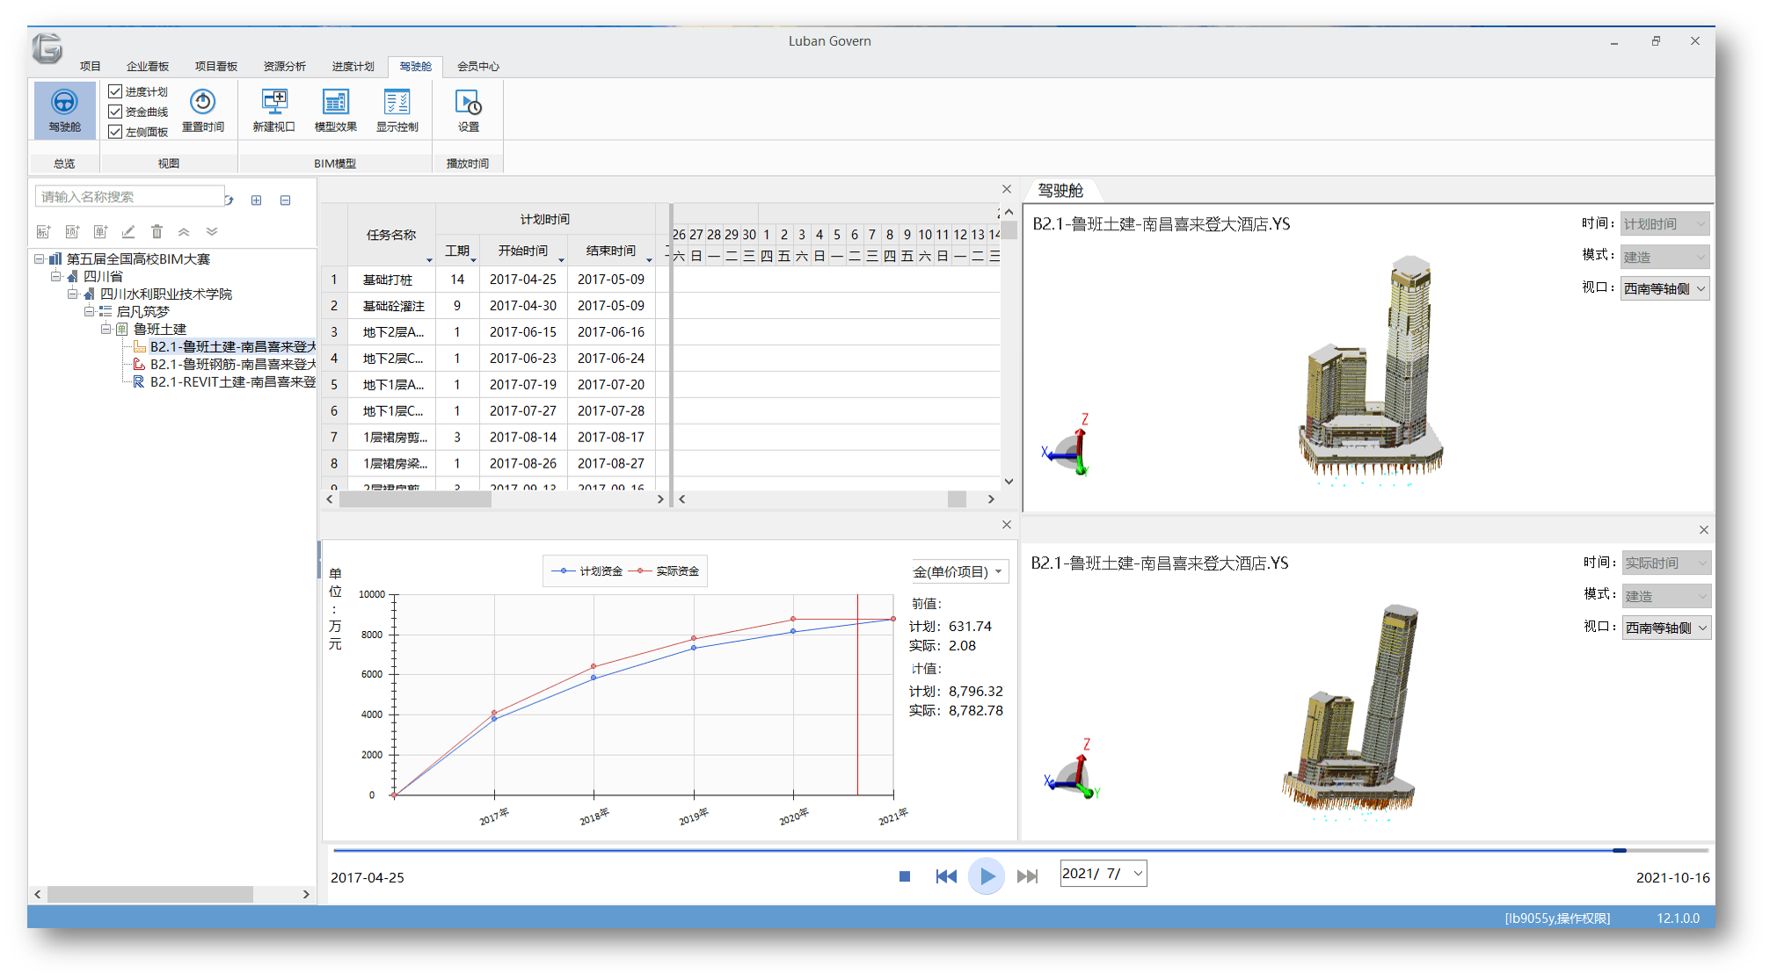The width and height of the screenshot is (1770, 980).
Task: Close the lower 实际时间 model viewport
Action: click(1703, 530)
